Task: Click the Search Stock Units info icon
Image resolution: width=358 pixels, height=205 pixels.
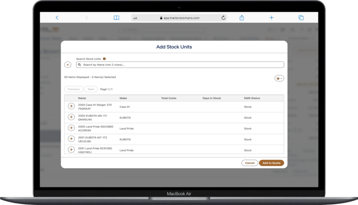Action: click(x=104, y=59)
